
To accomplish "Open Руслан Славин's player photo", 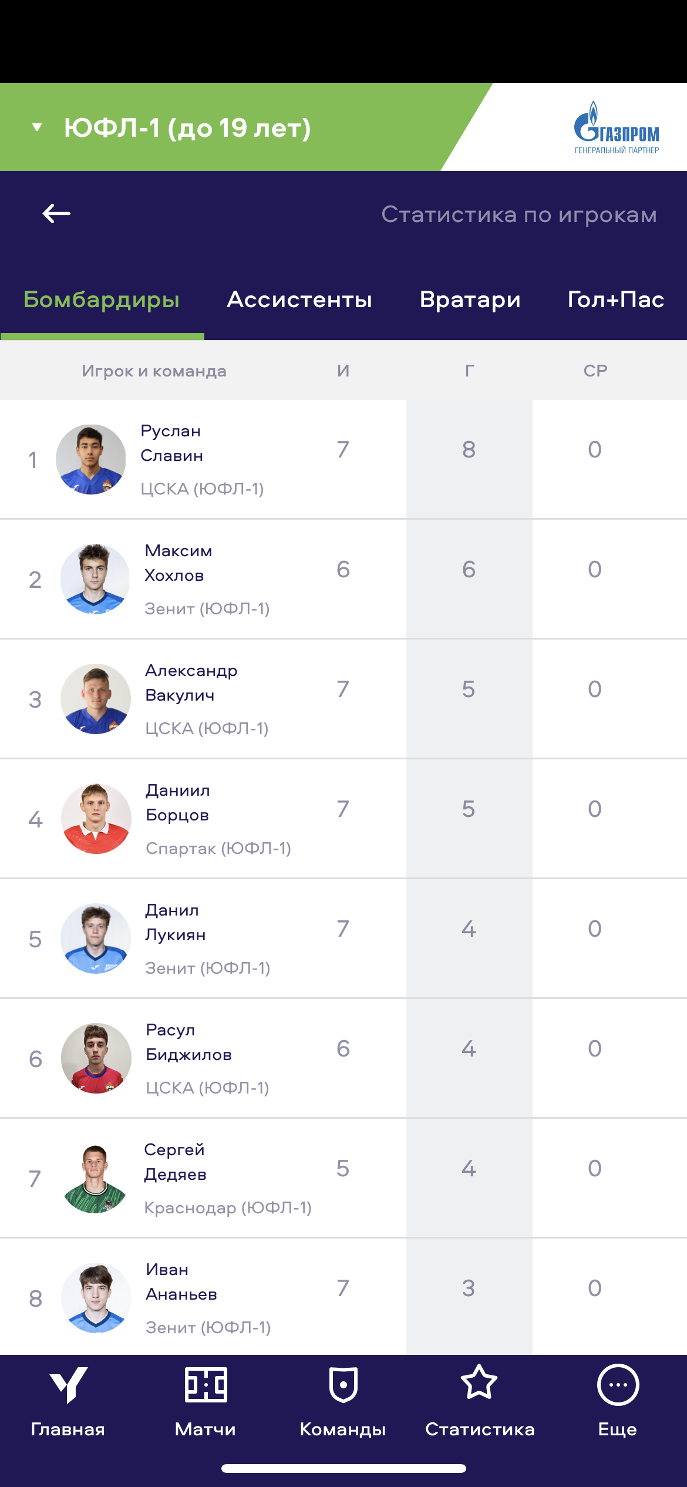I will pyautogui.click(x=90, y=459).
